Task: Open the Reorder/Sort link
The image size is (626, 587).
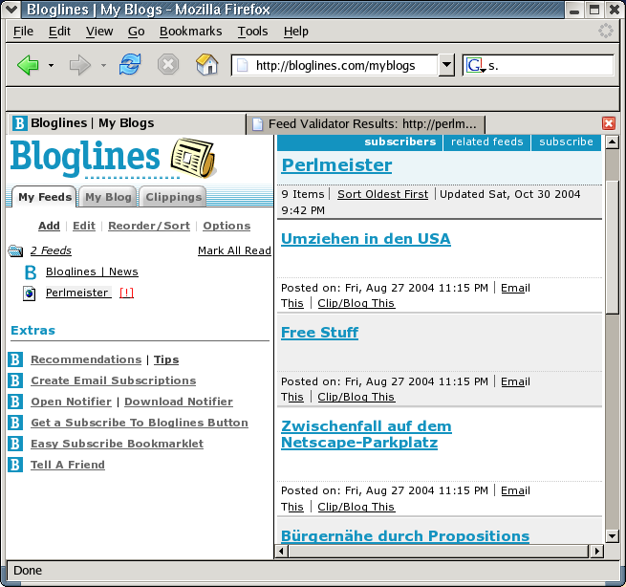Action: tap(149, 226)
